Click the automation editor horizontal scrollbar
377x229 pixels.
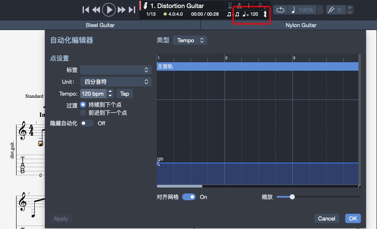[x=179, y=186]
